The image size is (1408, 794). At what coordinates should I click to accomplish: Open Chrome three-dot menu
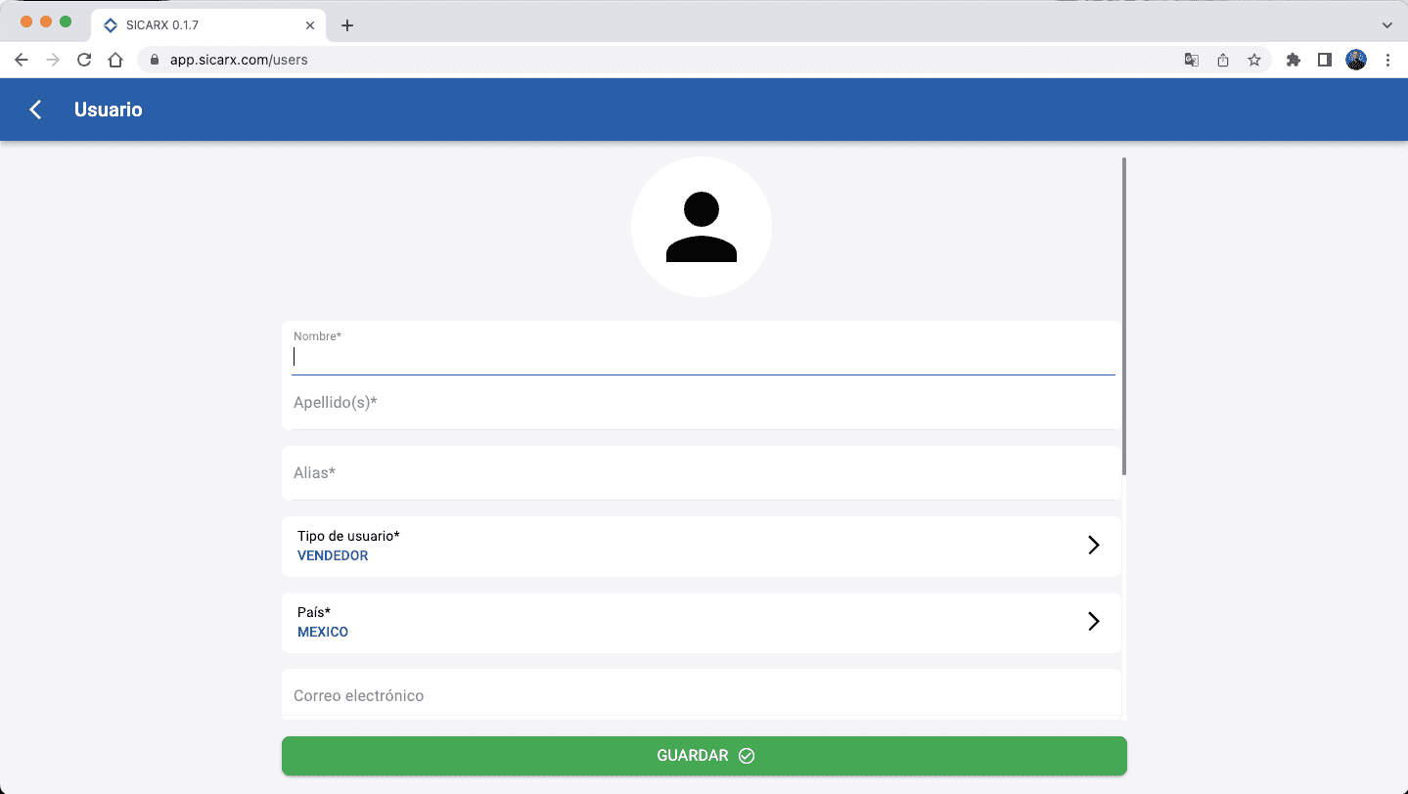[1387, 60]
